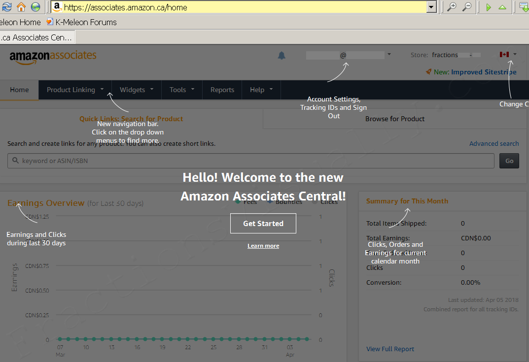Image resolution: width=529 pixels, height=362 pixels.
Task: Zoom in with the magnifier plus icon
Action: [452, 7]
